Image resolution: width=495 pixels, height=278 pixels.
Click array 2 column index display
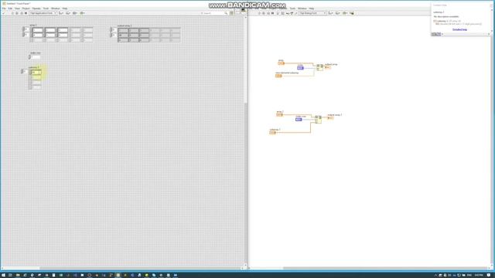[x=27, y=35]
